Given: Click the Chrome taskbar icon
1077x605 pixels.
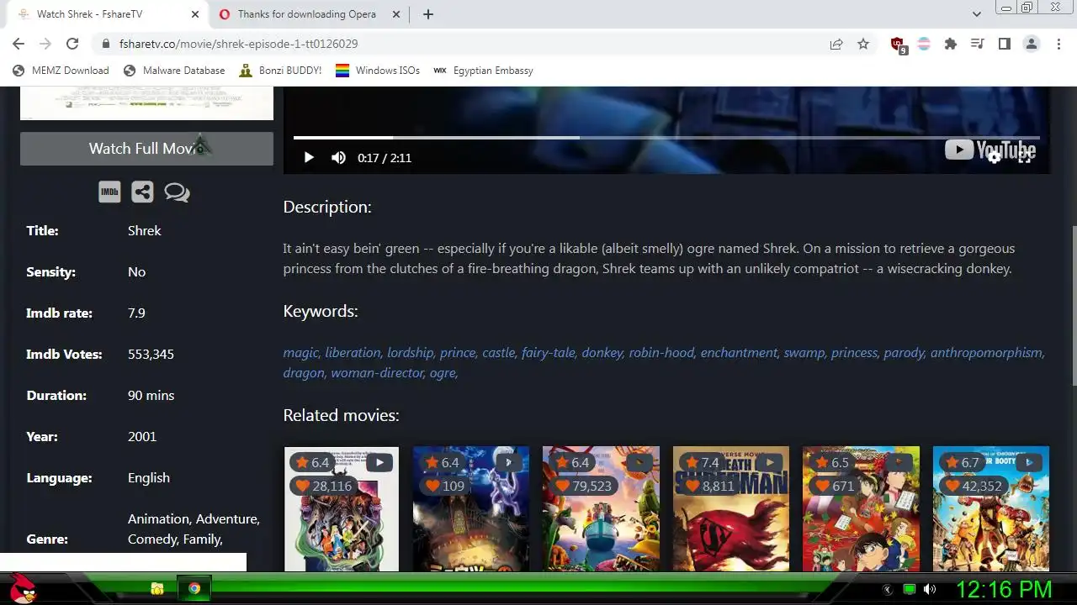Looking at the screenshot, I should coord(194,589).
